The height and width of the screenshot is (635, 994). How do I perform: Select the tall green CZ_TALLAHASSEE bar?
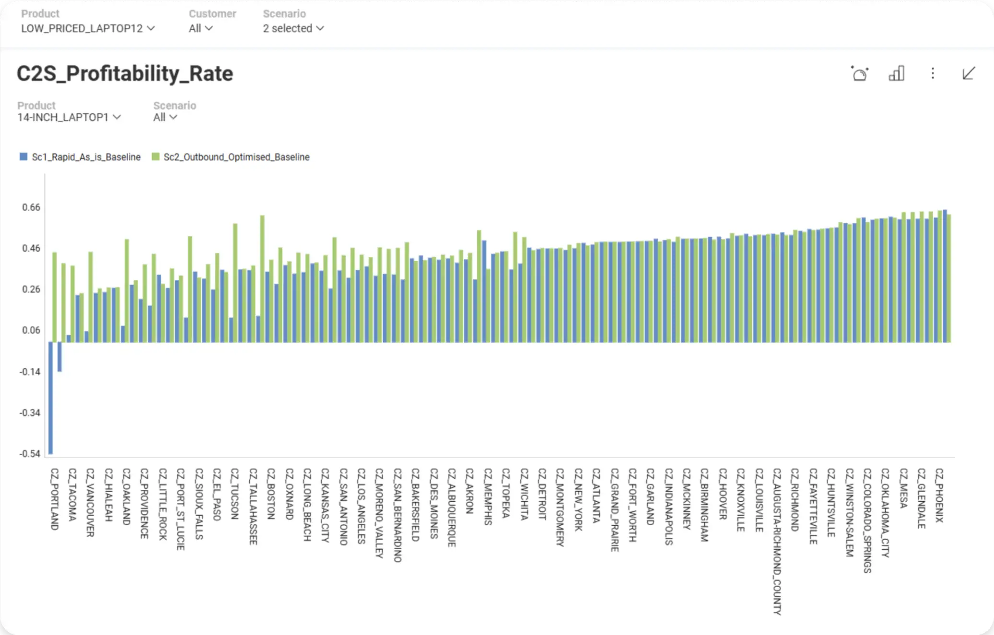262,278
